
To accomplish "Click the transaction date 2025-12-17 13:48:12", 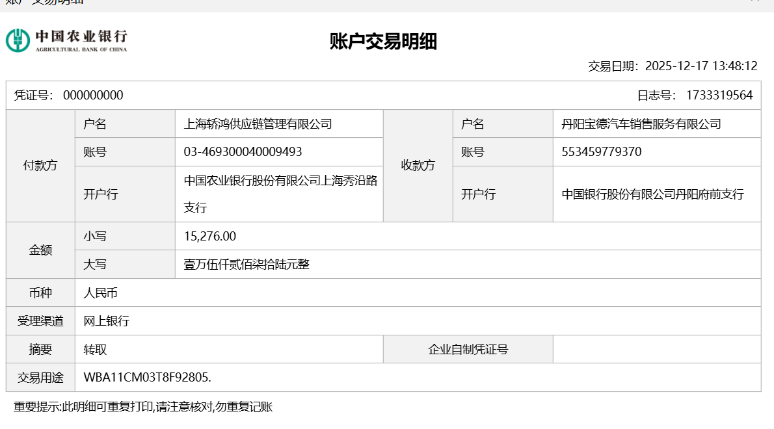I will [701, 66].
